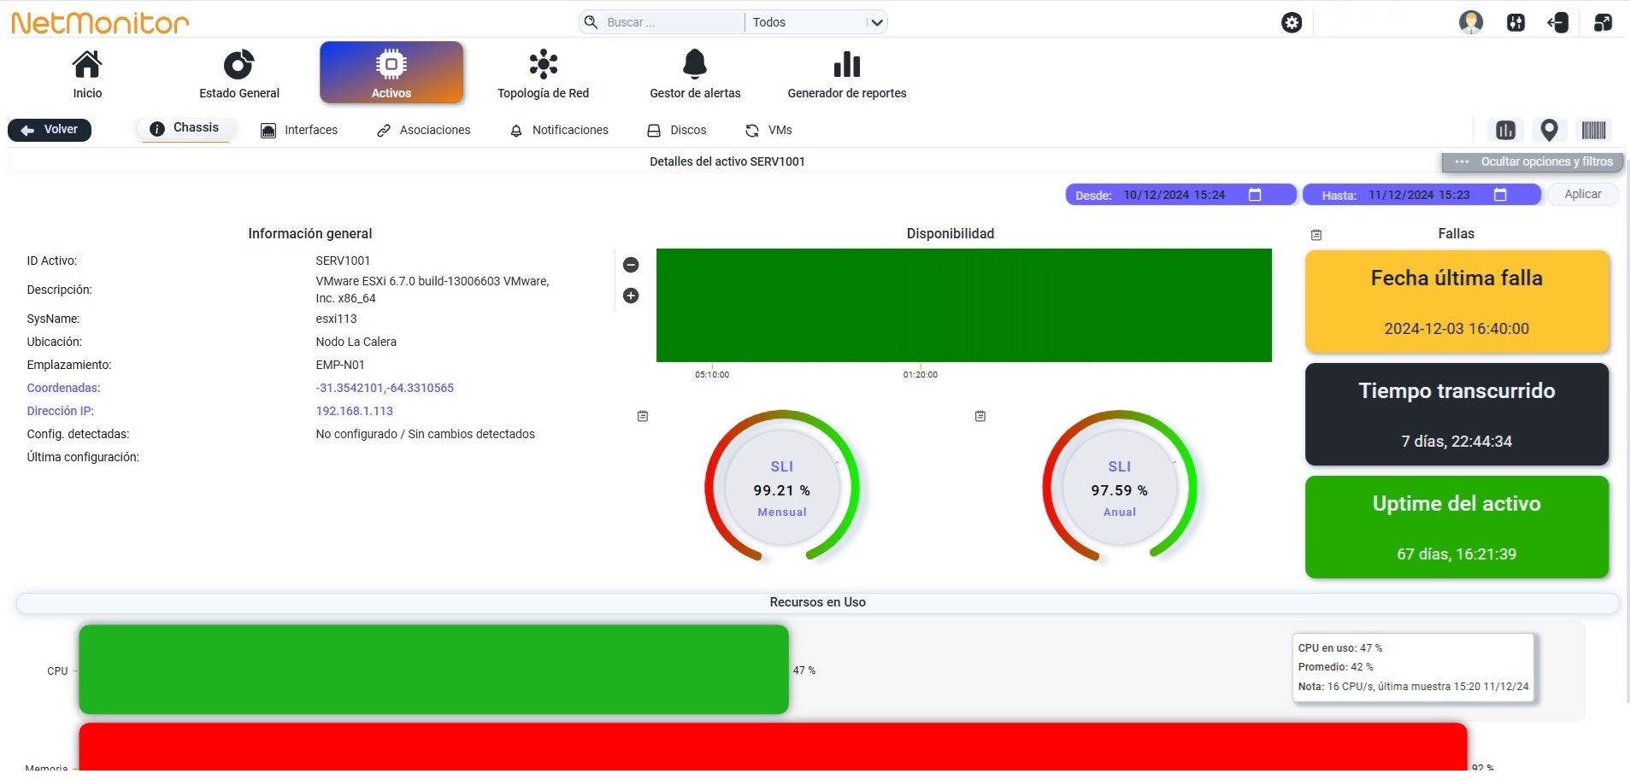Toggle Ocultar opciones y filtros
The height and width of the screenshot is (779, 1630).
click(x=1532, y=161)
